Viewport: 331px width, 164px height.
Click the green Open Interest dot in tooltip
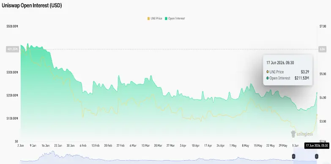click(268, 78)
